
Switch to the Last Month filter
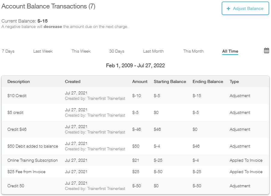pyautogui.click(x=153, y=51)
